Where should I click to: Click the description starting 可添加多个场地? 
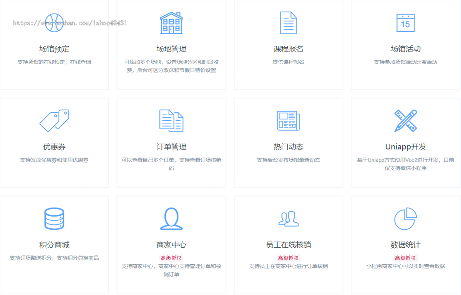tap(171, 66)
